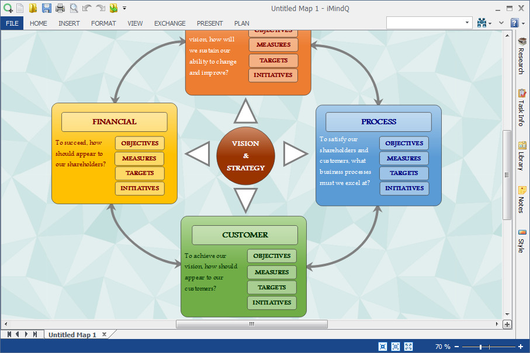Click the zoom slider handle at 70 %
Image resolution: width=530 pixels, height=353 pixels.
(480, 347)
